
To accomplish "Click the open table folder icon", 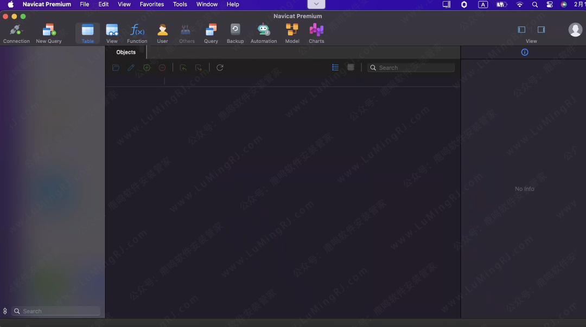I will click(x=116, y=68).
